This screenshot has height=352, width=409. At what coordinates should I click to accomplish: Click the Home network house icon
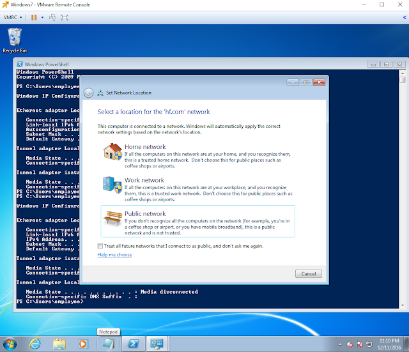coord(112,151)
